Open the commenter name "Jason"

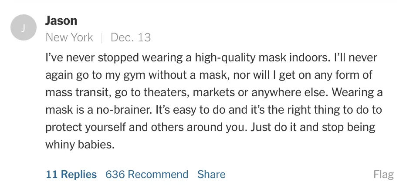coord(61,20)
